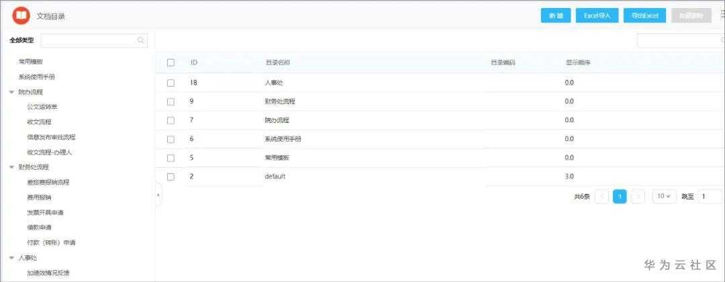
Task: Check the box for row ID 5
Action: [171, 158]
